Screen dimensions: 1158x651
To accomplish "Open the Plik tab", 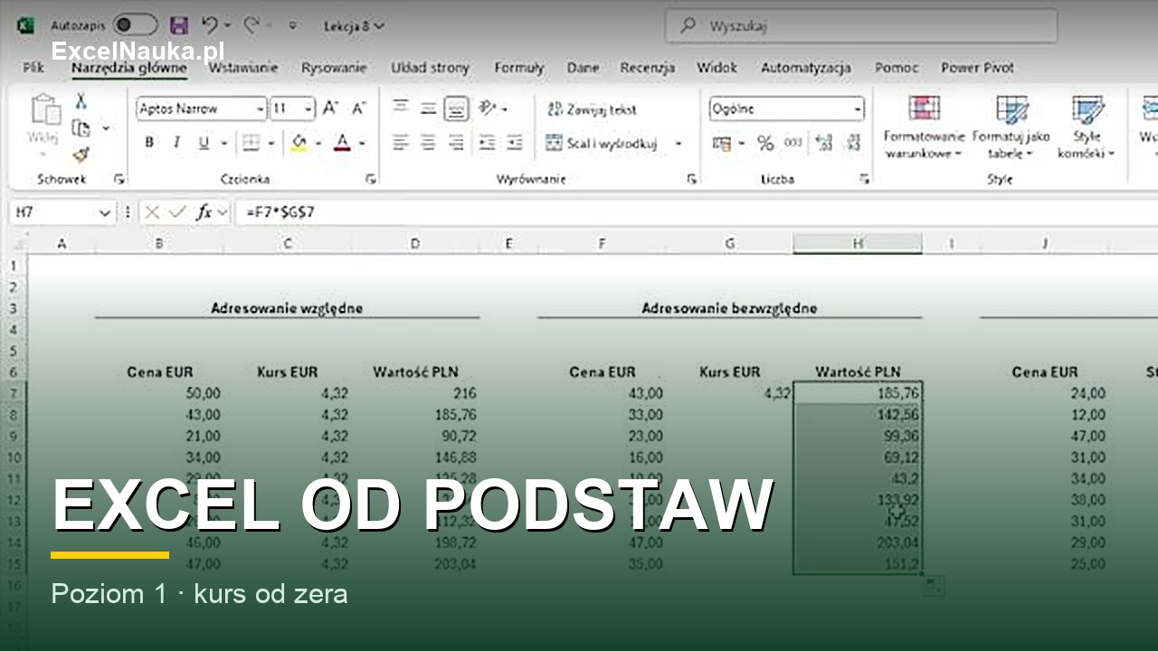I will pyautogui.click(x=33, y=68).
